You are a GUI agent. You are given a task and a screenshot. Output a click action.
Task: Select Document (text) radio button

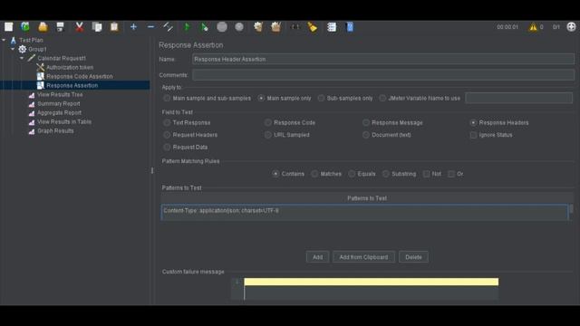[x=366, y=135]
